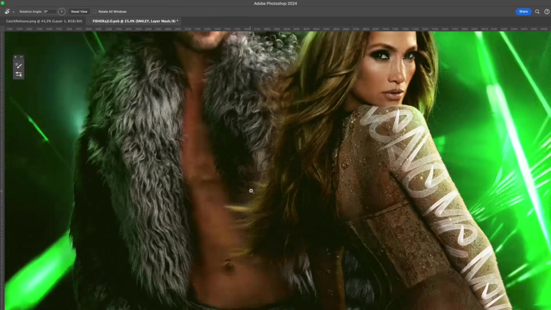Enable Rotate All Windows checkbox

point(95,12)
